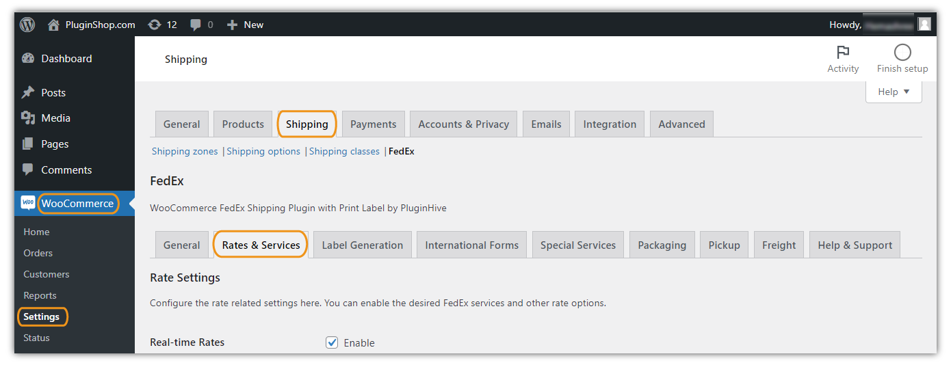Open the Special Services tab
This screenshot has width=951, height=365.
click(578, 245)
